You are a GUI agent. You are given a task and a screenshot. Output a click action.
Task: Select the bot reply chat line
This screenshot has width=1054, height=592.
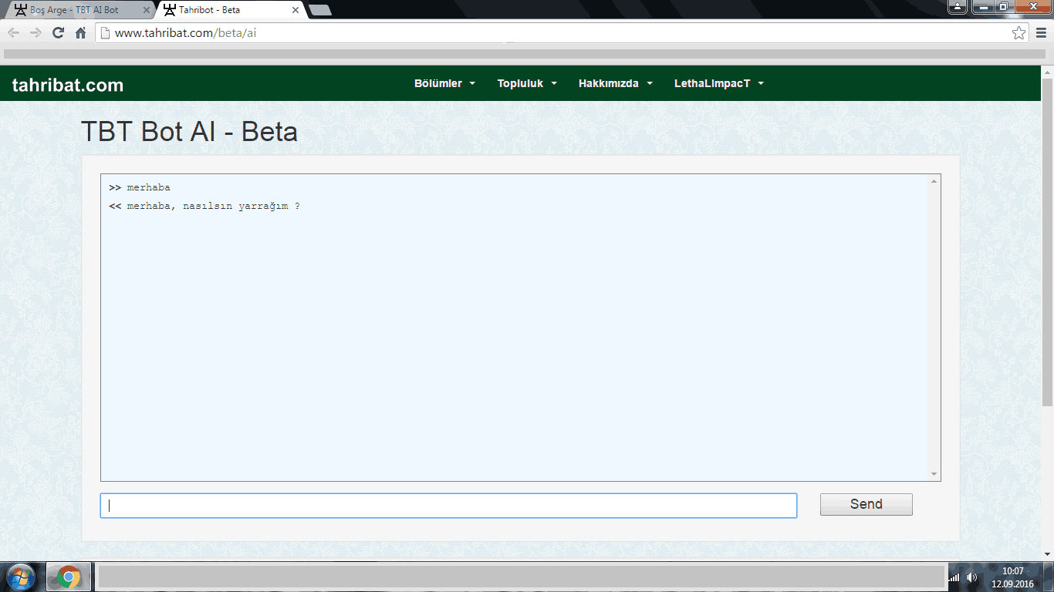[204, 206]
